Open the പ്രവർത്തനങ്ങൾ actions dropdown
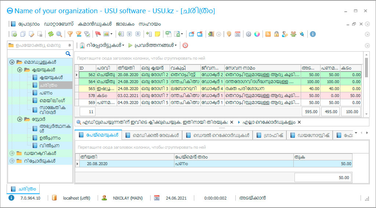376x208 pixels. [153, 45]
